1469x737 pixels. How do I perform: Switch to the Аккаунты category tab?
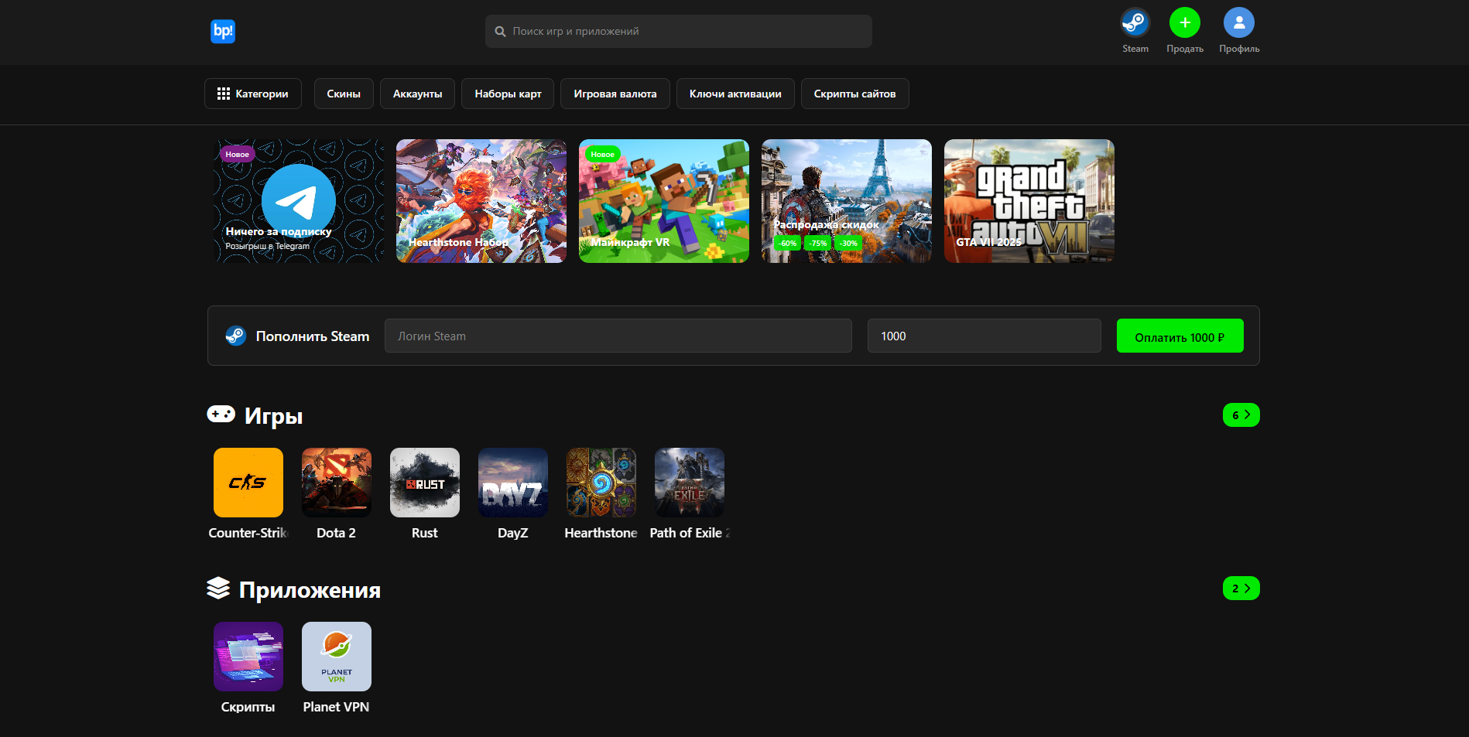tap(417, 94)
